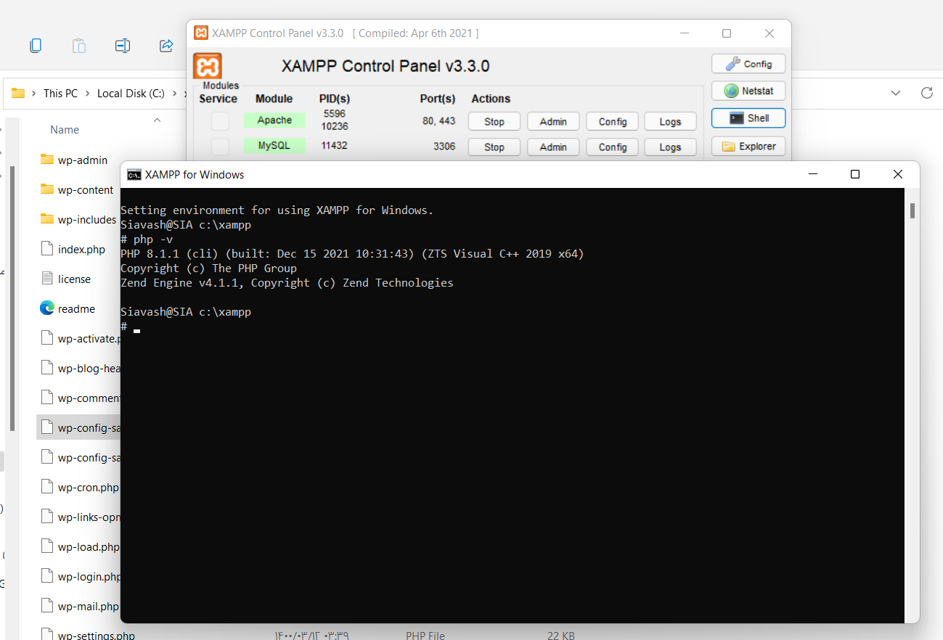Stop the MySQL module

[494, 147]
